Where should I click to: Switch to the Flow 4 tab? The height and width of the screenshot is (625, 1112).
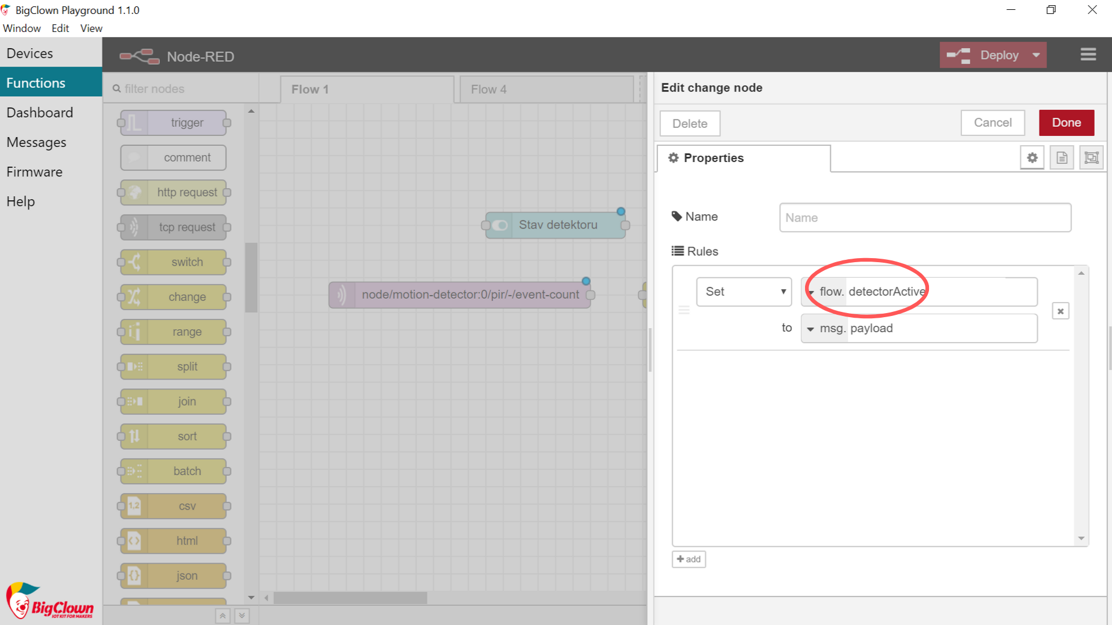tap(547, 90)
